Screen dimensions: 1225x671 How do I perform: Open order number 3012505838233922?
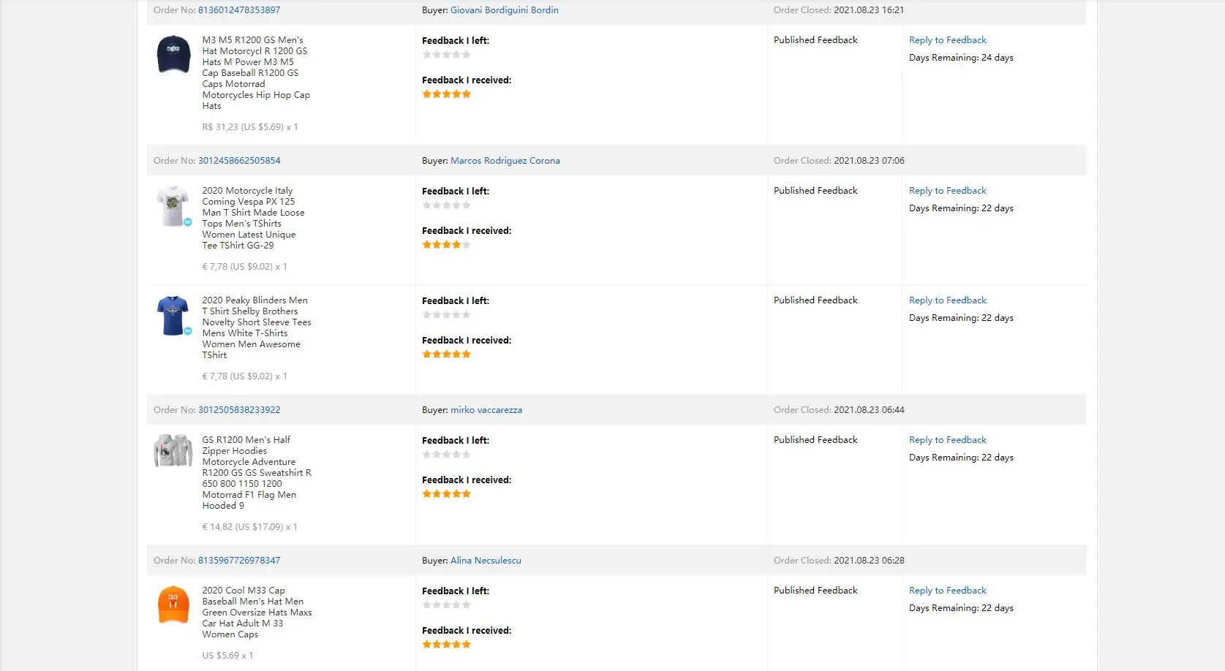(239, 410)
